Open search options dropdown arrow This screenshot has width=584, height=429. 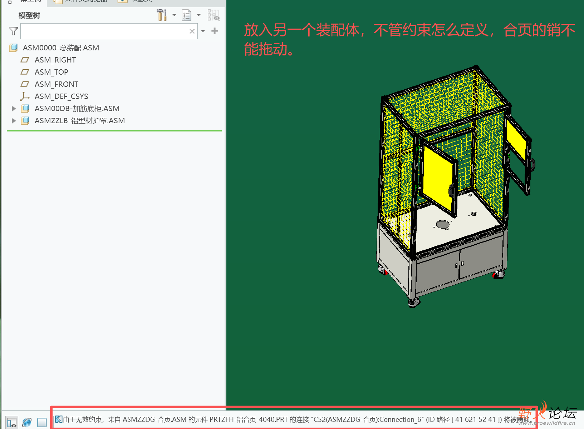pos(203,31)
